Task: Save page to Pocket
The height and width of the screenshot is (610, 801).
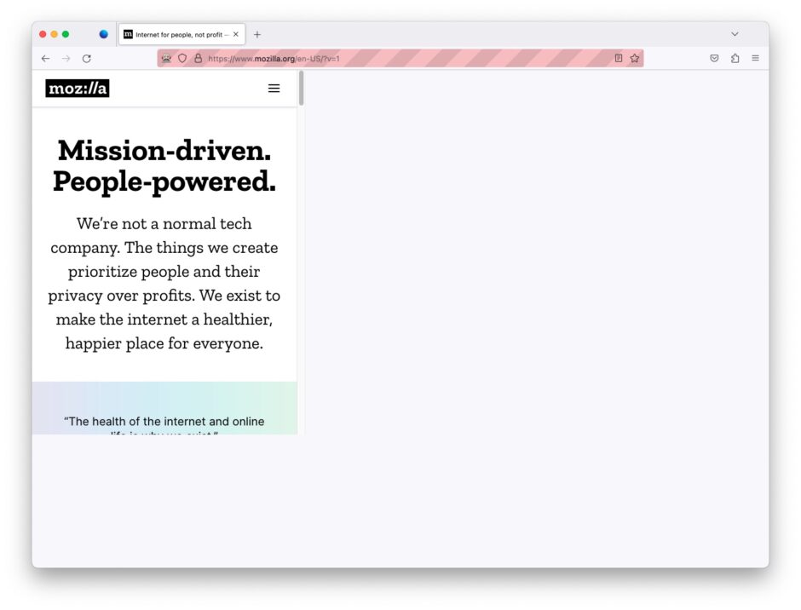Action: click(x=714, y=58)
